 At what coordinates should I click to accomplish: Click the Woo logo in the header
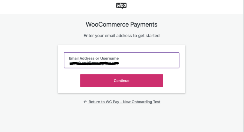121,6
